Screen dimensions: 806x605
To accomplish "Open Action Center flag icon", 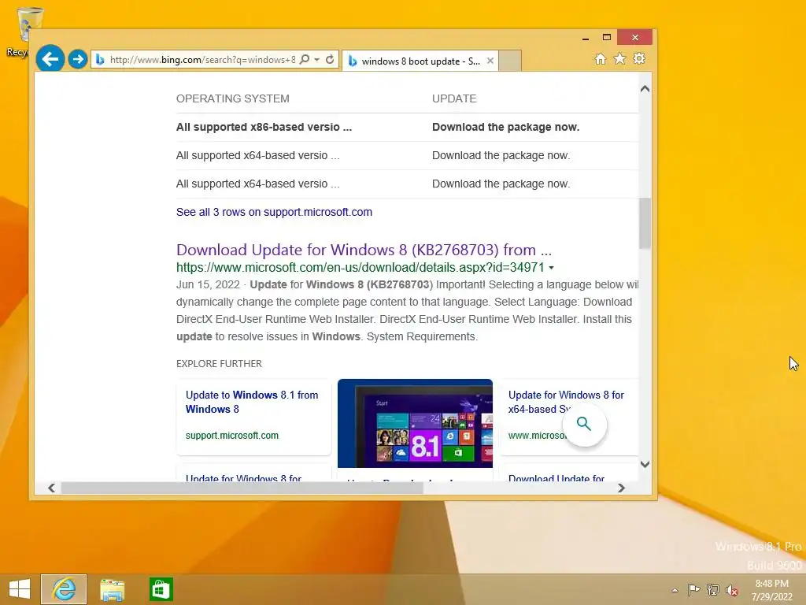I will (x=693, y=589).
